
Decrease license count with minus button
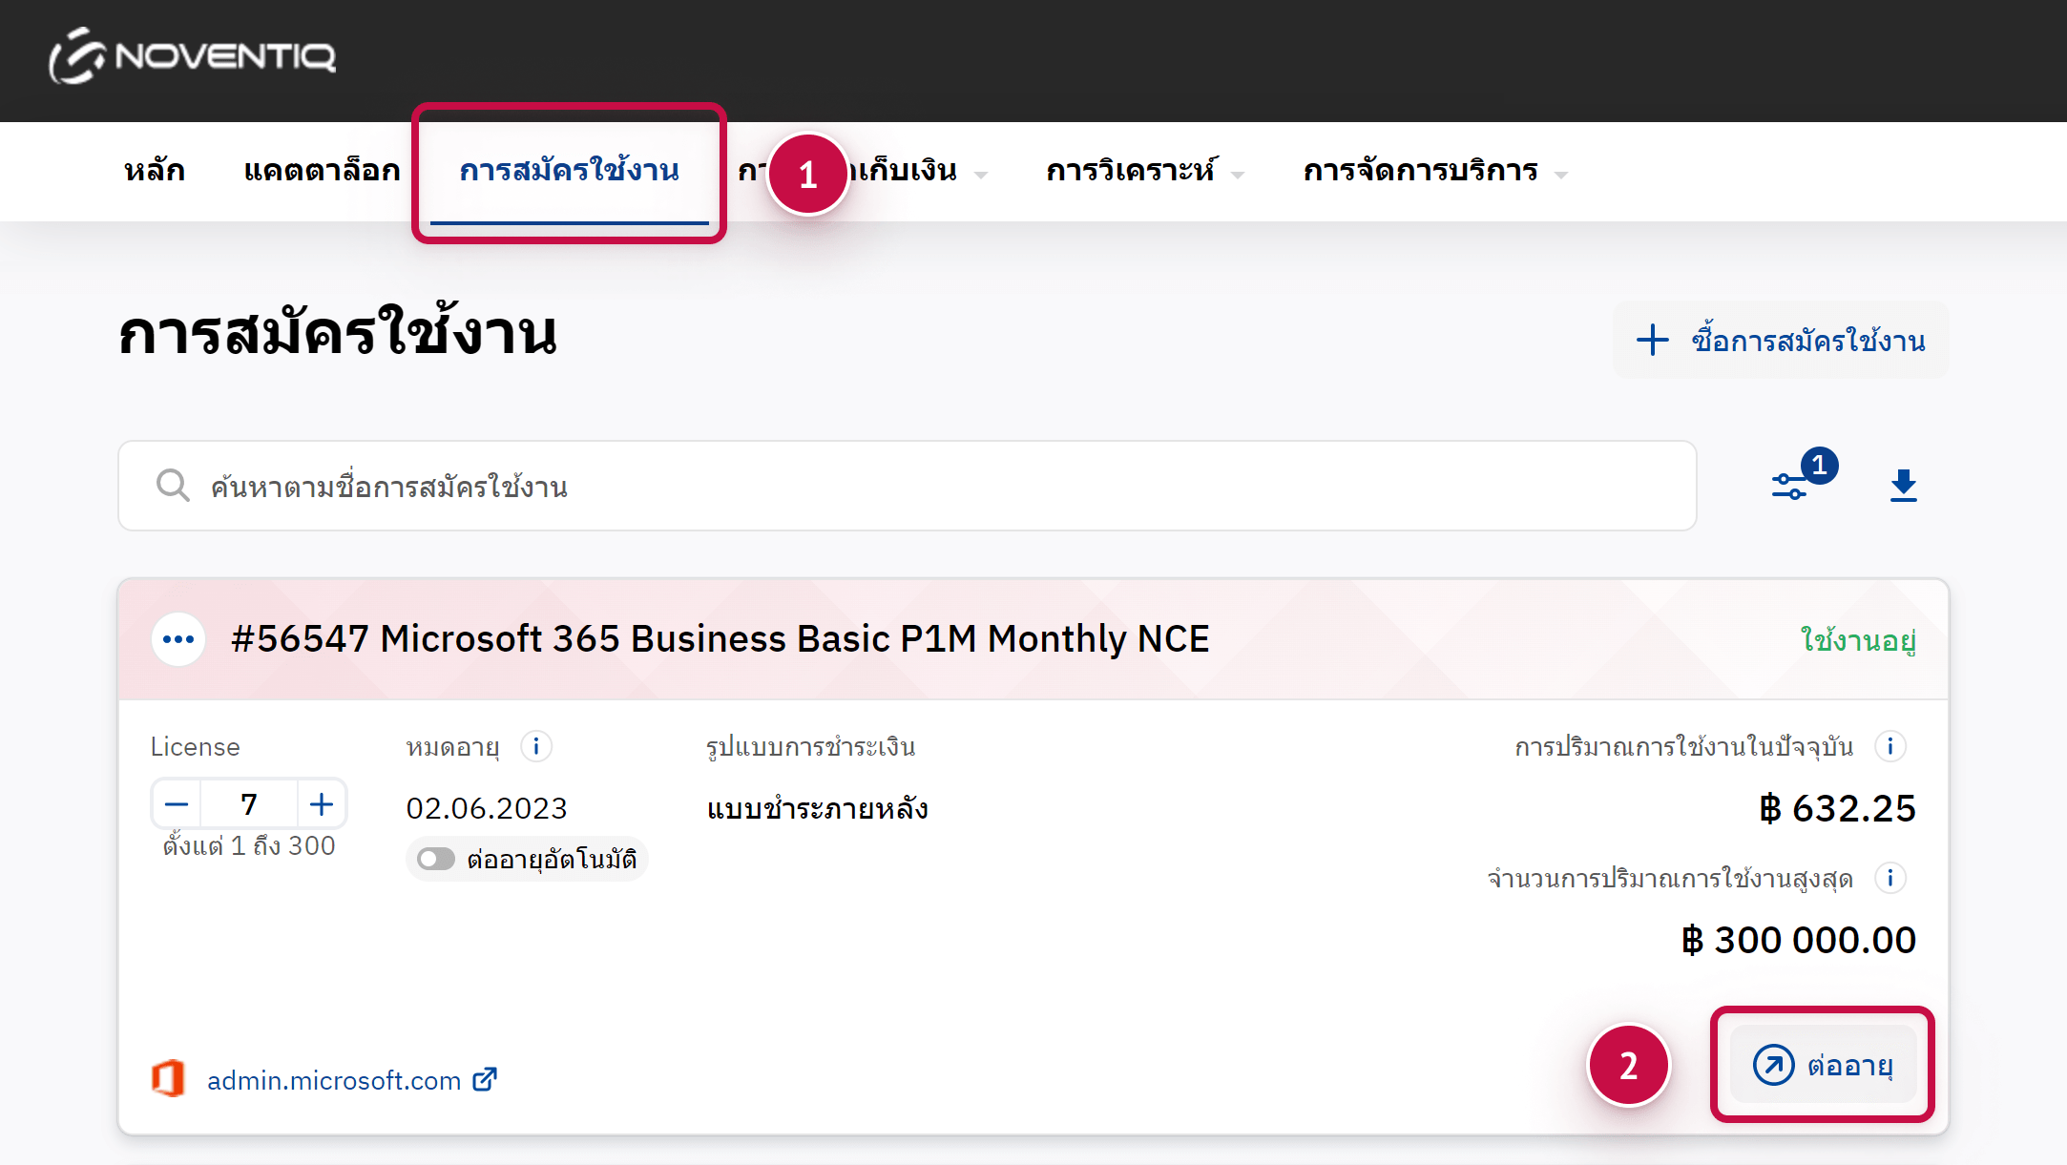[177, 804]
